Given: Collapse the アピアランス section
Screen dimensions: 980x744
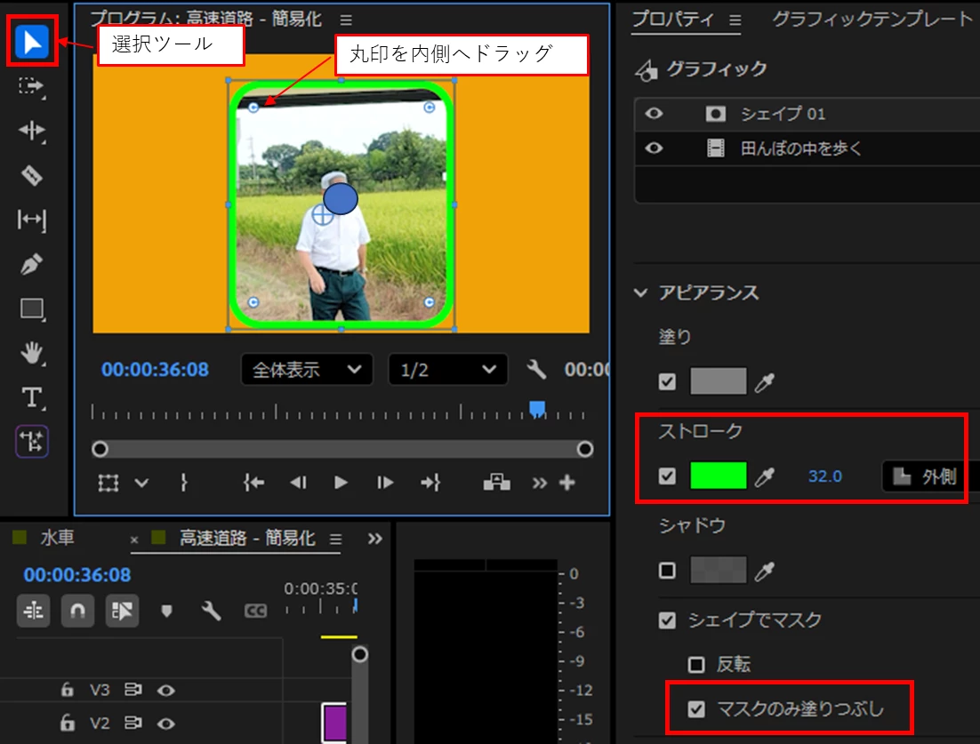Looking at the screenshot, I should pos(640,292).
